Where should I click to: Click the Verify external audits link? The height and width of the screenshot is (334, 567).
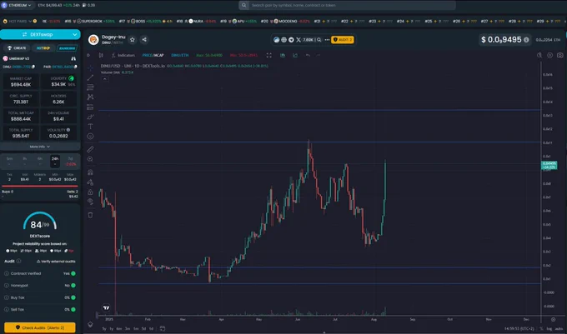[x=56, y=262]
